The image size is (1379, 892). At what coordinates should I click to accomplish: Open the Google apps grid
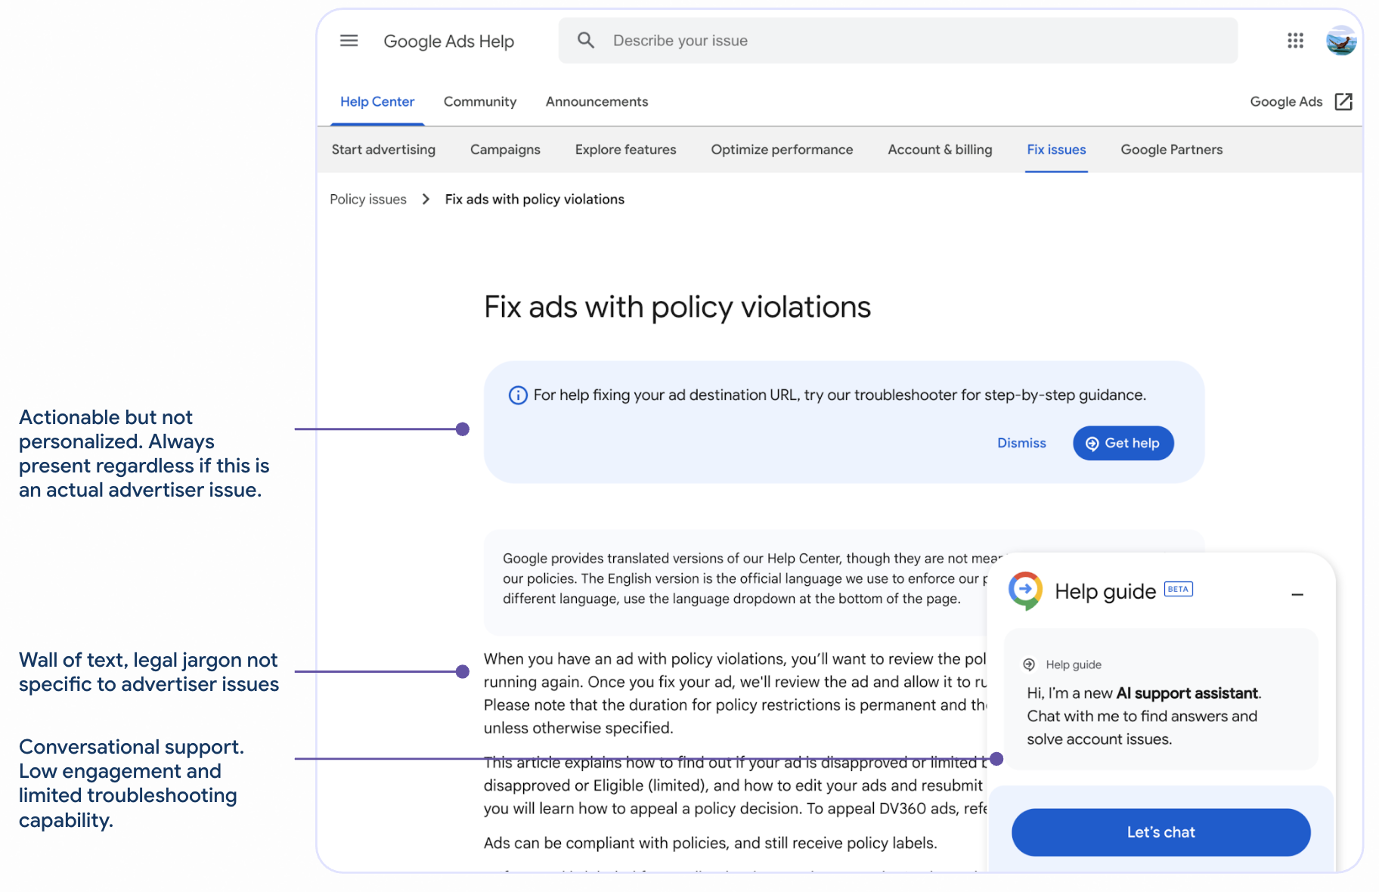pos(1295,41)
